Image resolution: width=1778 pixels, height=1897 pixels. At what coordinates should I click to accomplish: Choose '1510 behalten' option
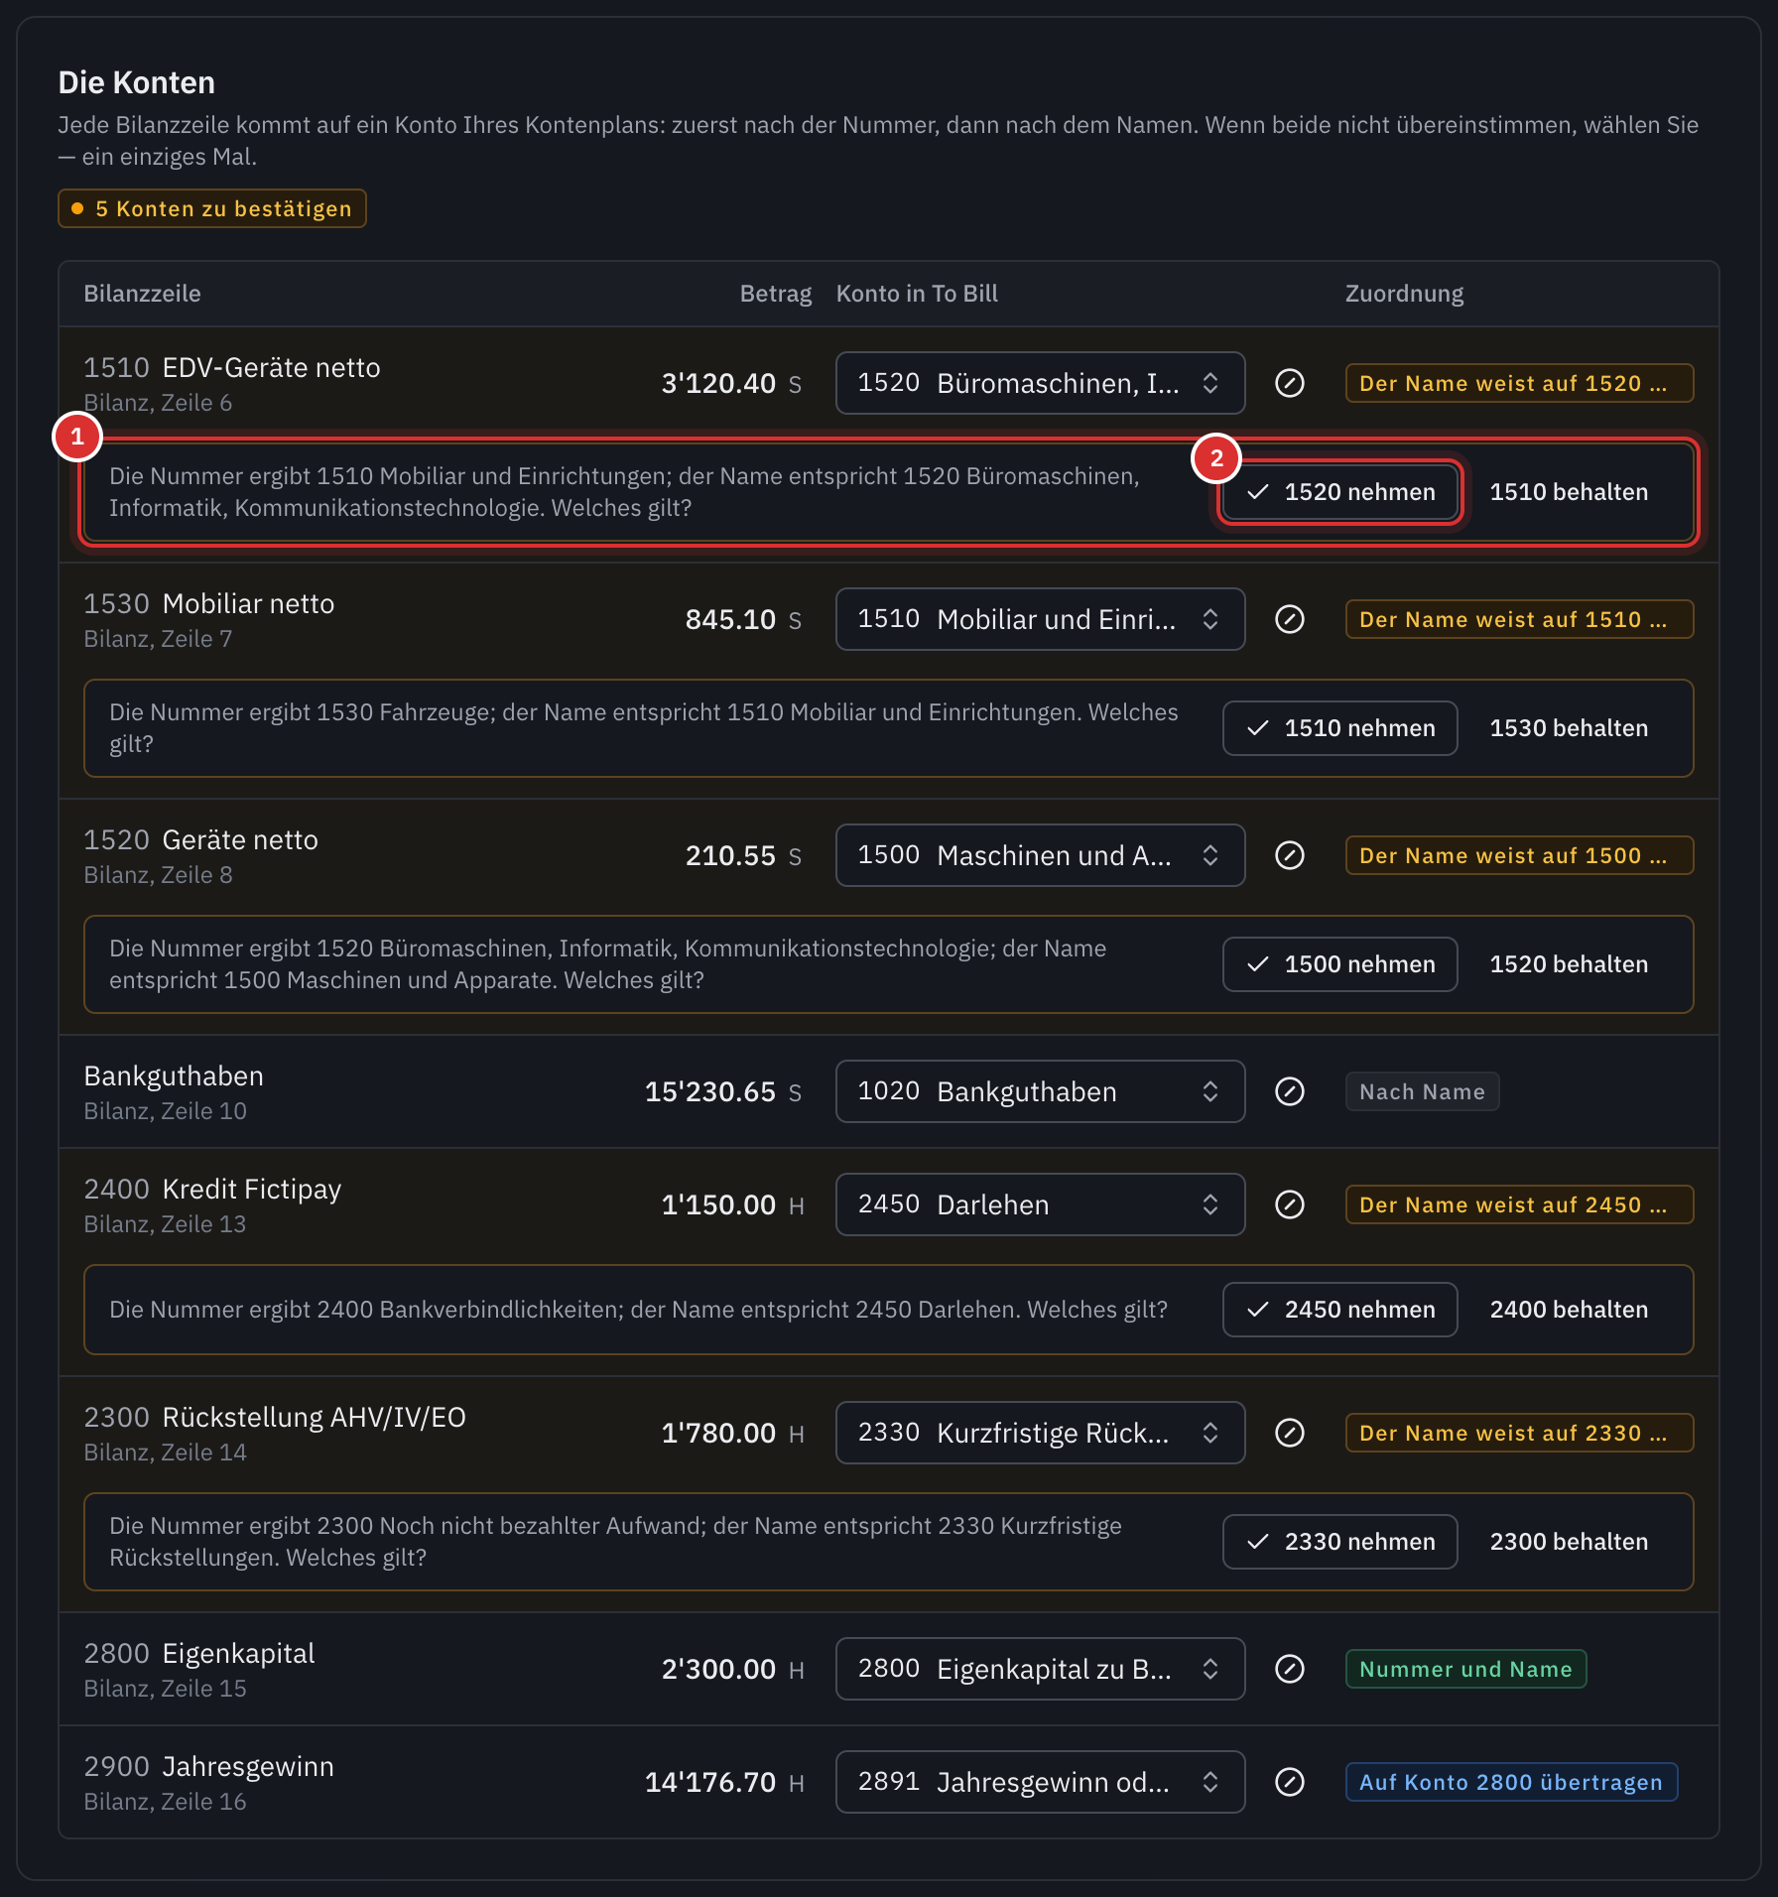(x=1569, y=492)
